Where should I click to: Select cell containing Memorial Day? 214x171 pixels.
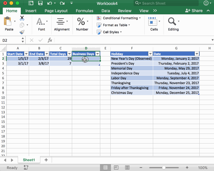[x=131, y=68]
